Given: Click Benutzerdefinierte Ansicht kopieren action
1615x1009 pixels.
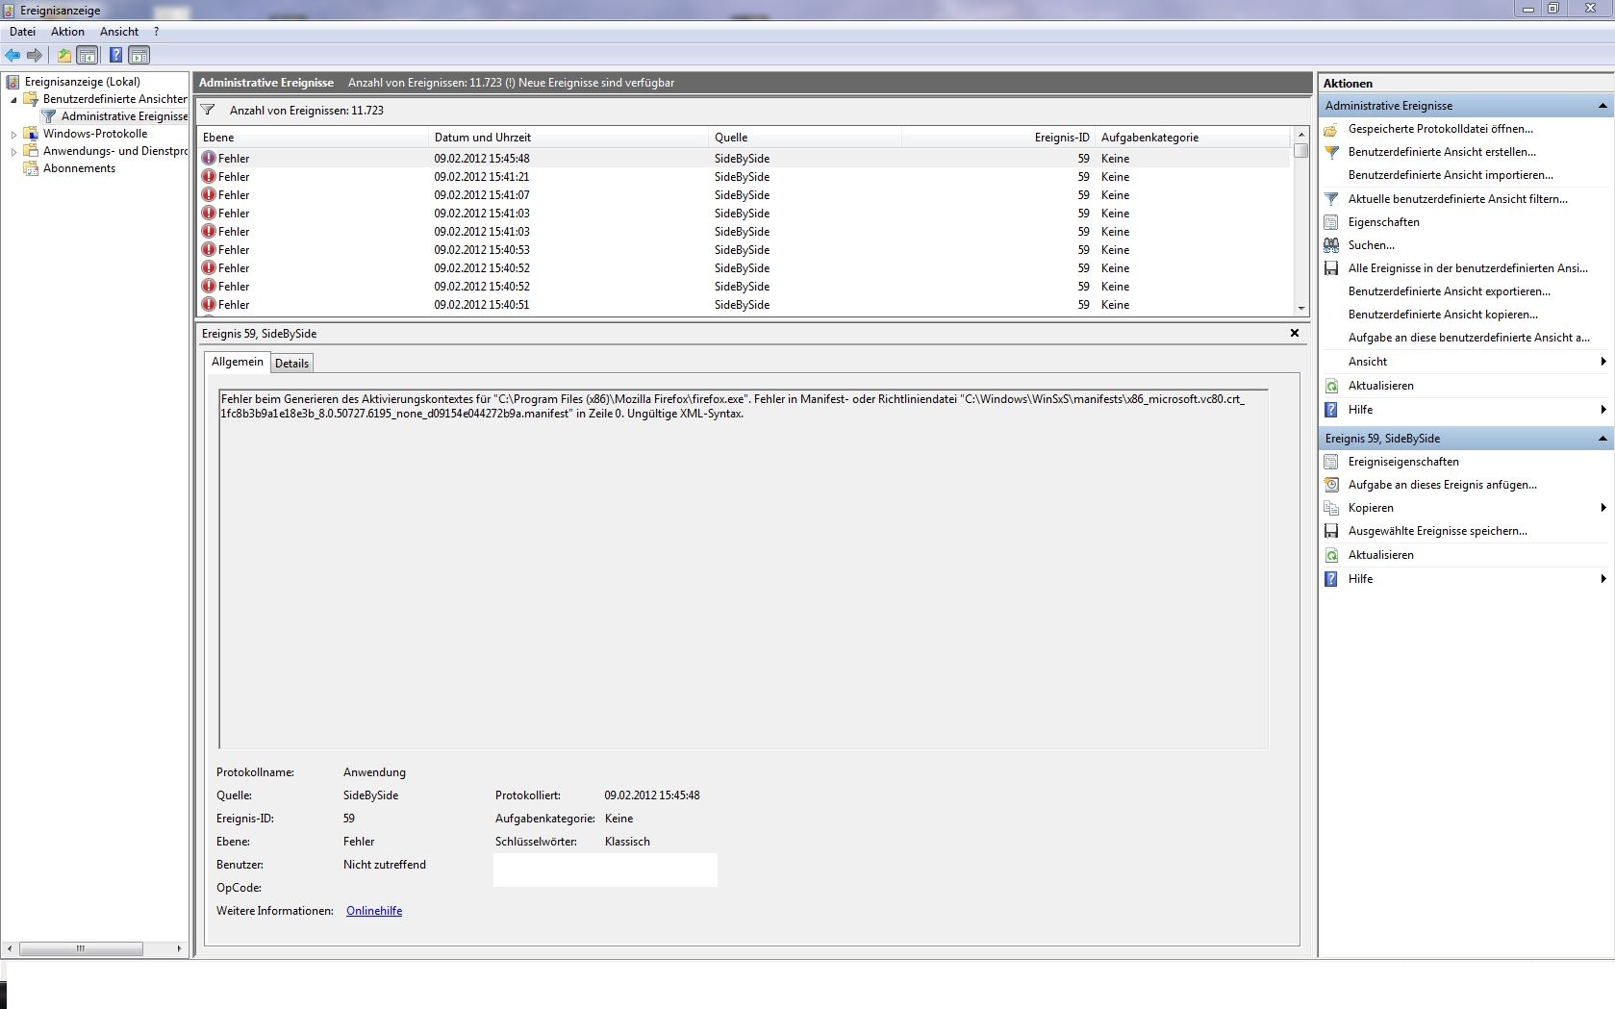Looking at the screenshot, I should (x=1443, y=315).
